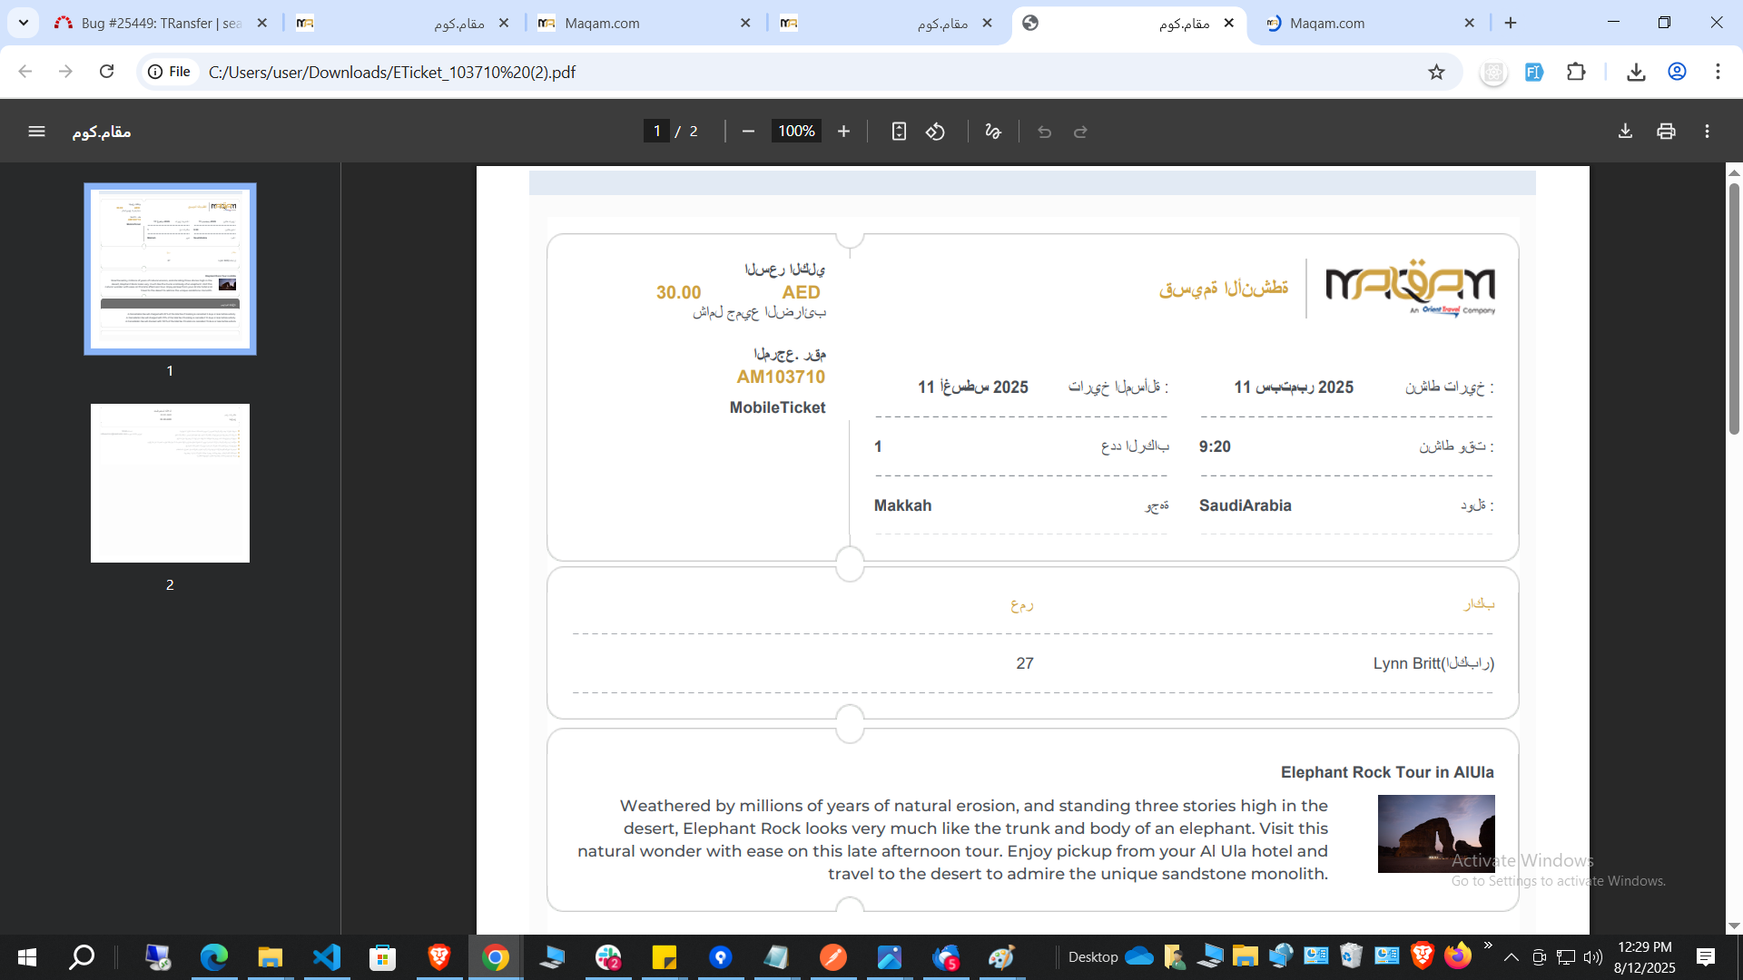The image size is (1743, 980).
Task: Click the reload page button
Action: [106, 72]
